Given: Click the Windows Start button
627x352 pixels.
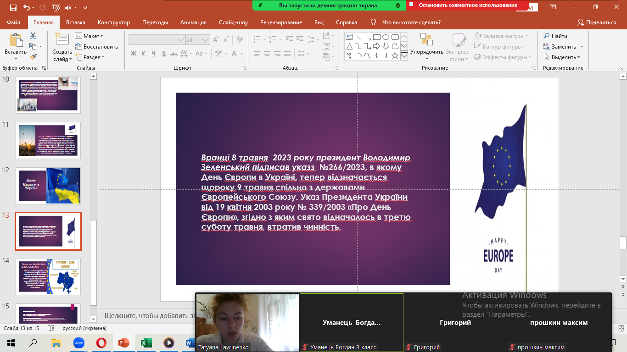Looking at the screenshot, I should pos(11,342).
